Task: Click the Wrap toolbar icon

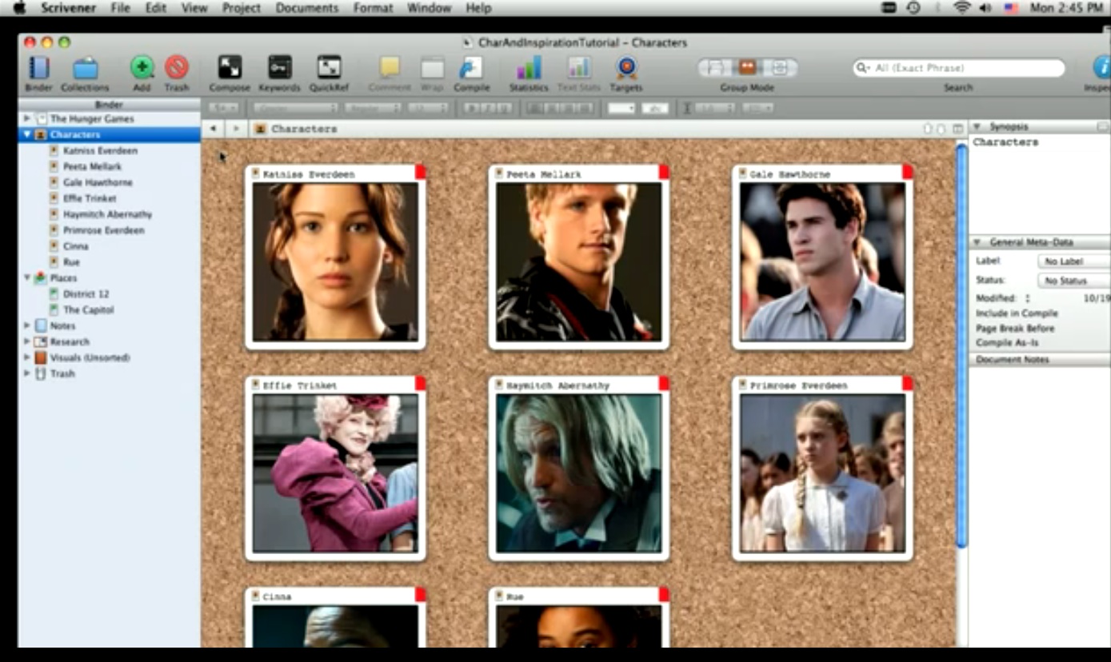Action: [x=432, y=67]
